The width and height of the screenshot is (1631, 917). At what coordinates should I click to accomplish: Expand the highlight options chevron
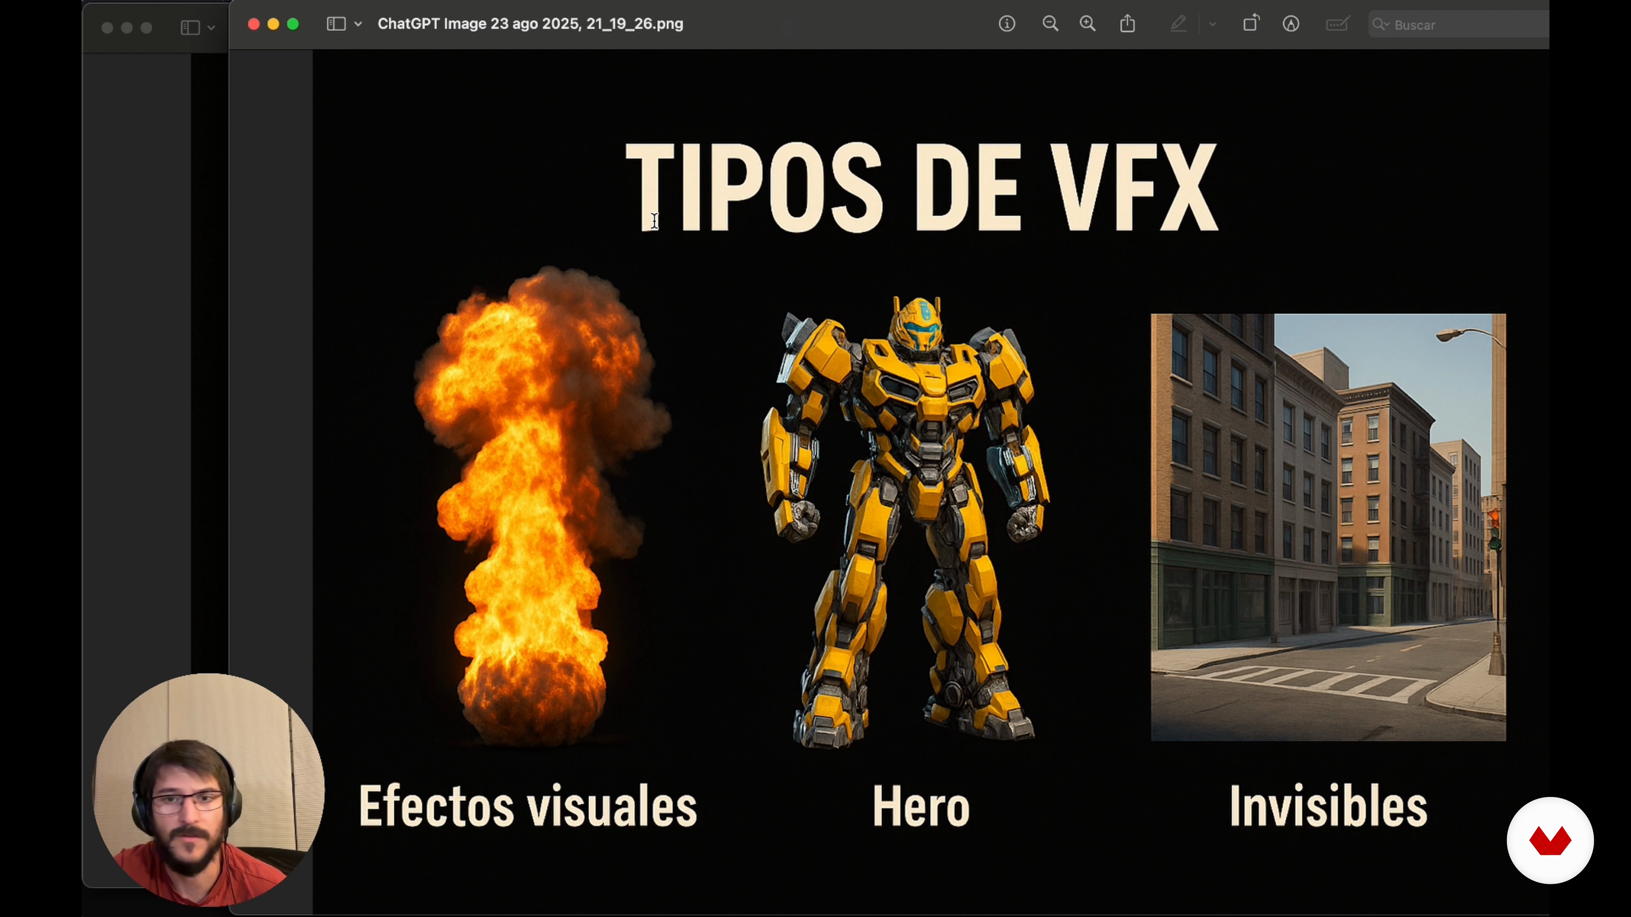pyautogui.click(x=1213, y=25)
